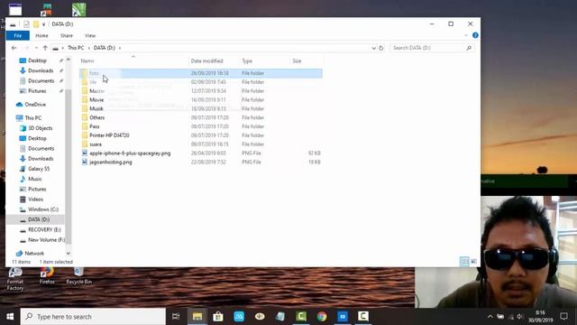577x325 pixels.
Task: Switch to the Home ribbon tab
Action: click(x=41, y=36)
